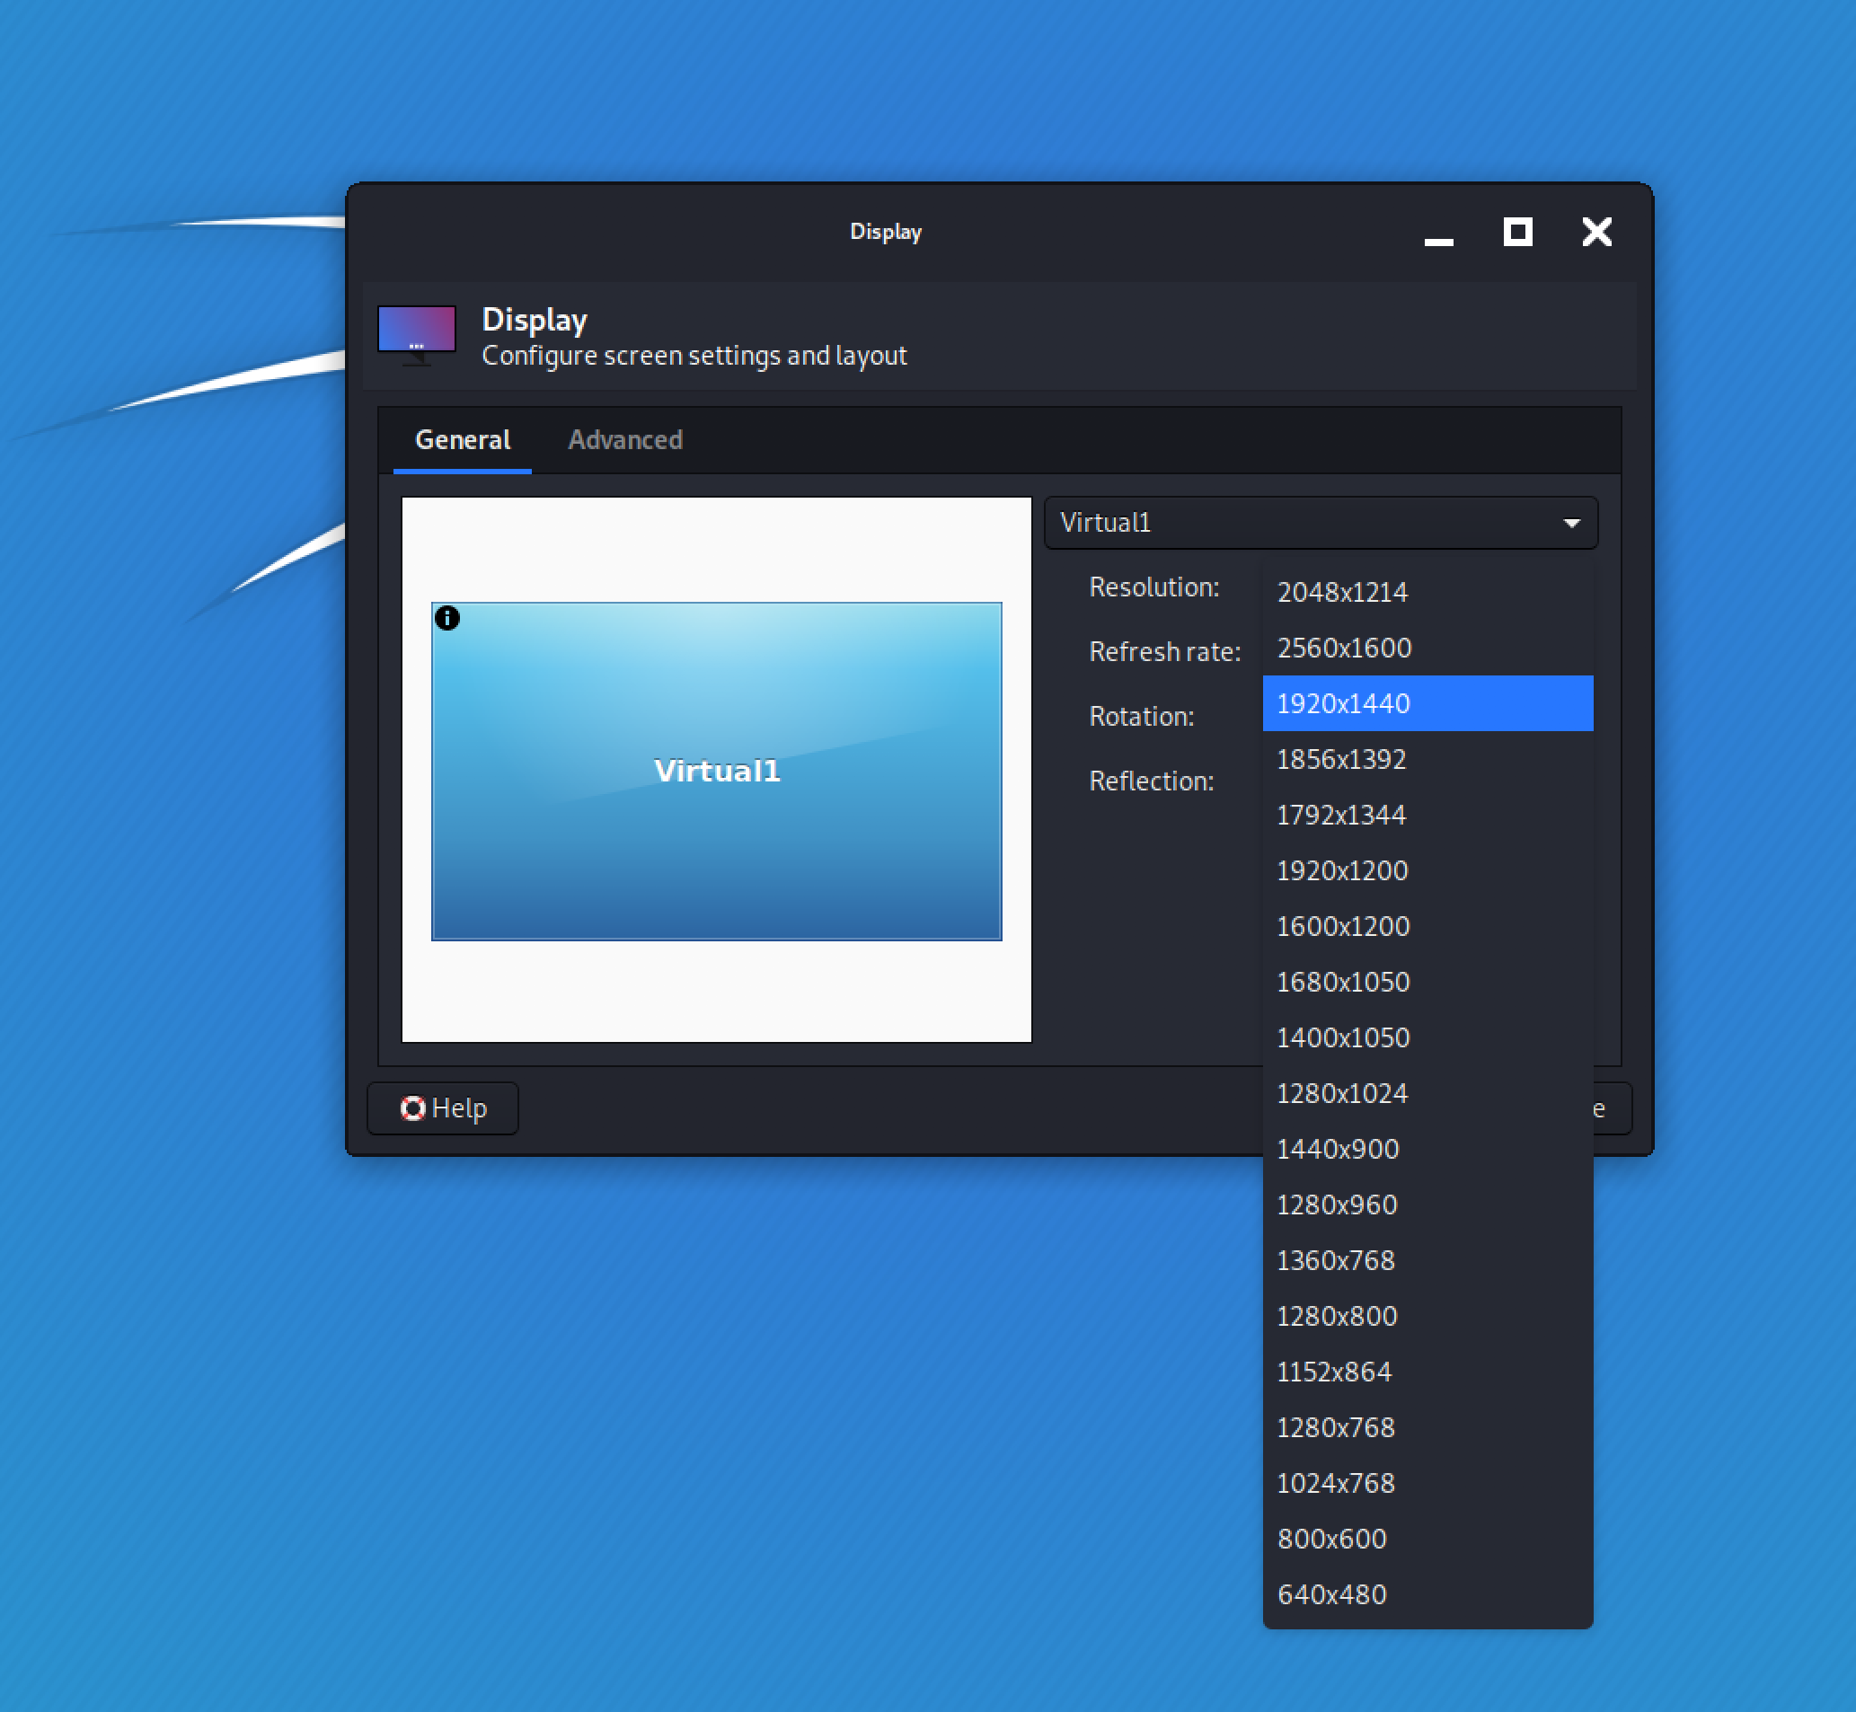Viewport: 1856px width, 1712px height.
Task: Click the maximize window icon
Action: tap(1516, 230)
